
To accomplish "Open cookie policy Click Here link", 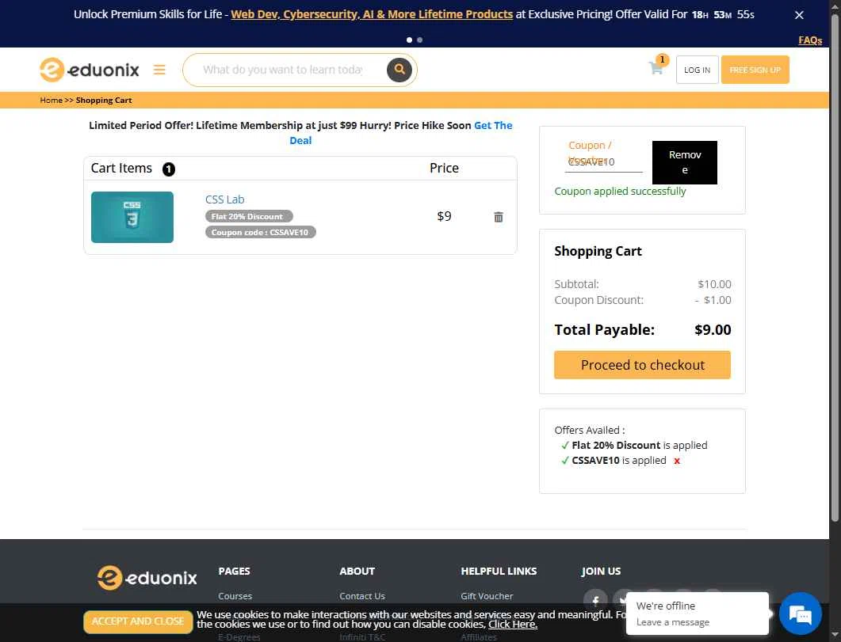I will click(513, 625).
